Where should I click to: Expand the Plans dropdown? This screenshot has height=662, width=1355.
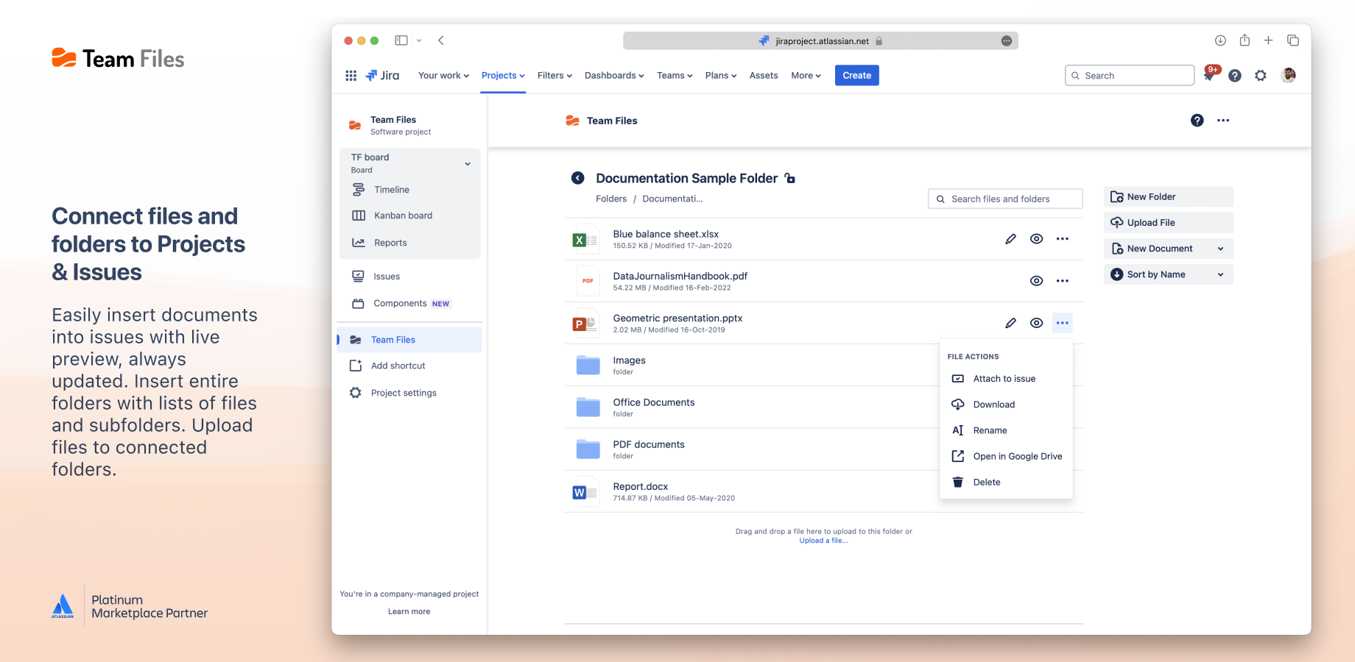721,76
